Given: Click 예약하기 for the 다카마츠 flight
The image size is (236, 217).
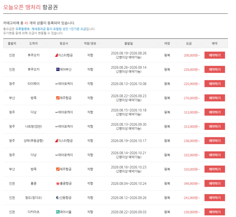Looking at the screenshot, I should point(215,212).
